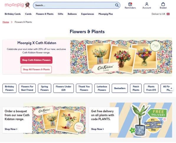Viewport: 176px width, 143px height.
Task: Click Shop Cath Kidston Flowers button
Action: (x=36, y=60)
